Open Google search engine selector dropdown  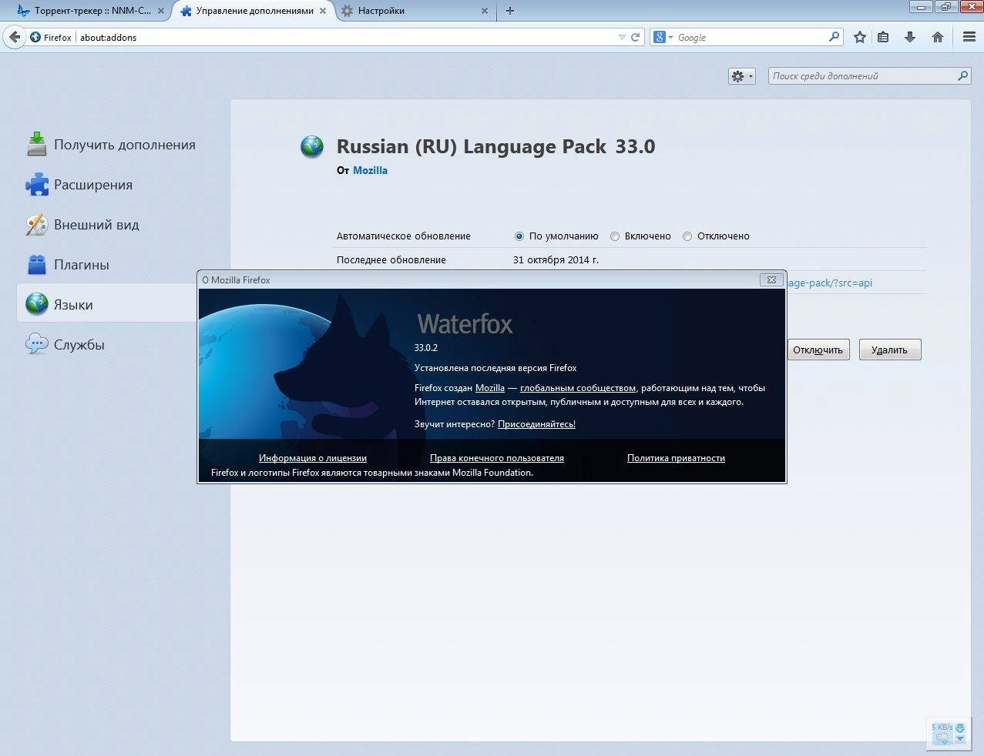coord(663,37)
